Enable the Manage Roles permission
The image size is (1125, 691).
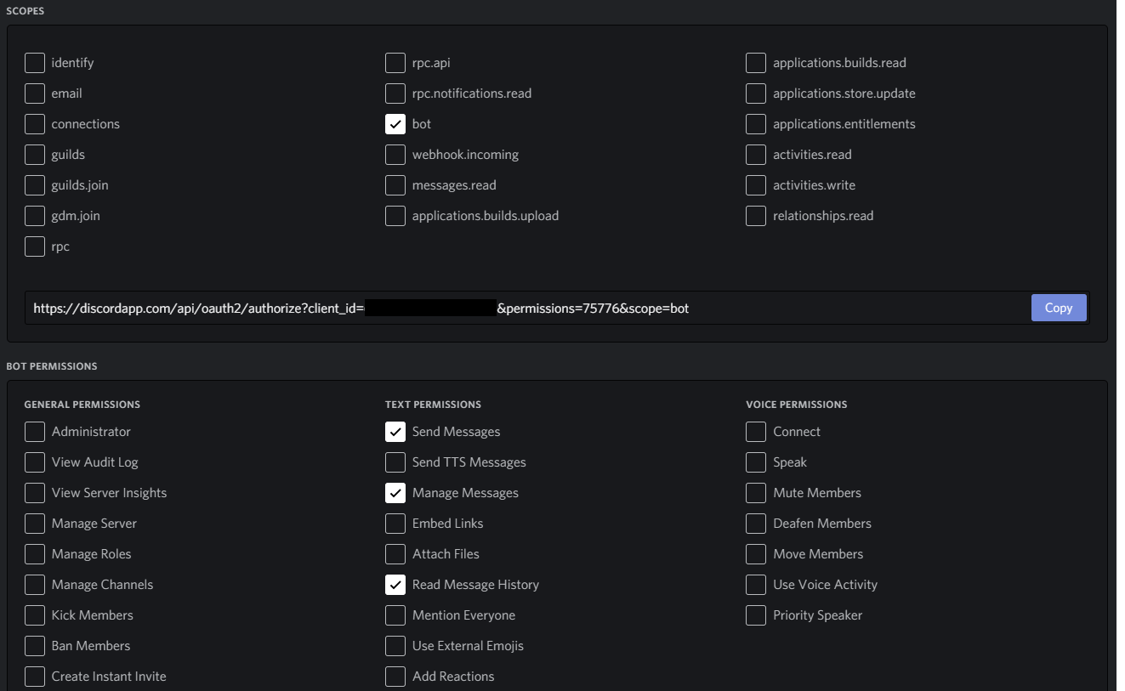tap(35, 553)
